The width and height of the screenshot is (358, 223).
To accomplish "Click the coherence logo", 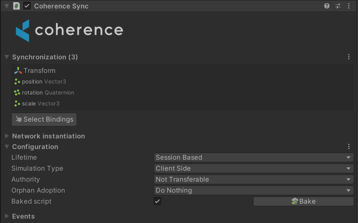I will point(69,31).
